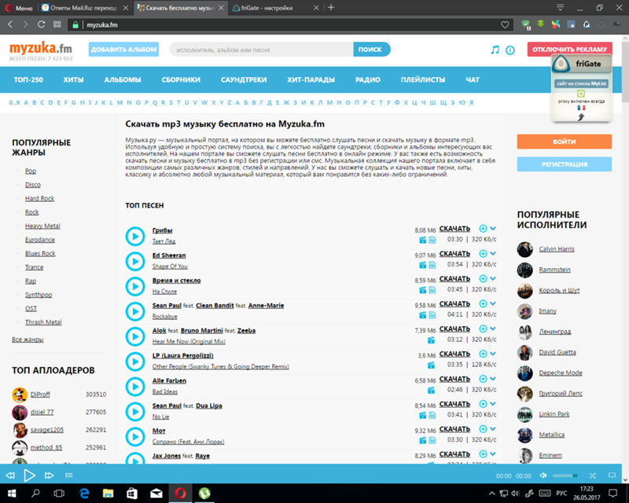629x503 pixels.
Task: Mute sound using player speaker icon
Action: [x=543, y=475]
